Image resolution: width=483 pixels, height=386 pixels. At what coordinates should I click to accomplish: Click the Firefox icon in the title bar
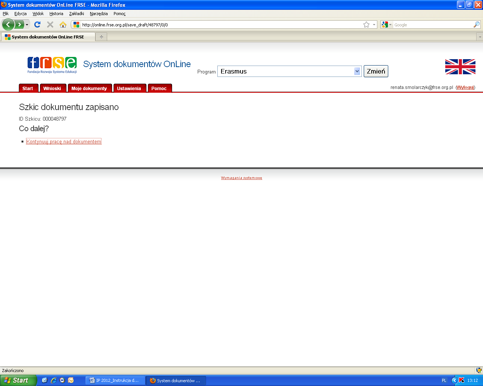(4, 5)
